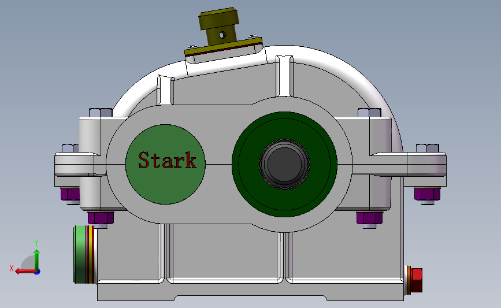Select the purple nut below the left bearing boss
This screenshot has width=501, height=308.
pos(101,218)
